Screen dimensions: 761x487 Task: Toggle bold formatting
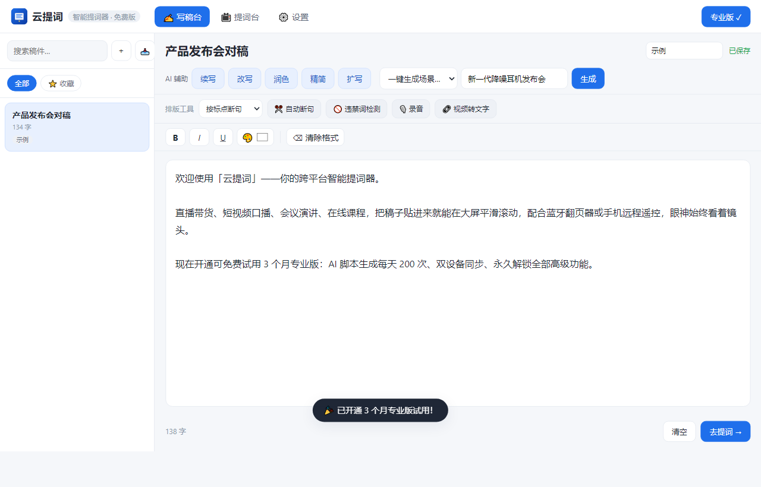tap(175, 137)
